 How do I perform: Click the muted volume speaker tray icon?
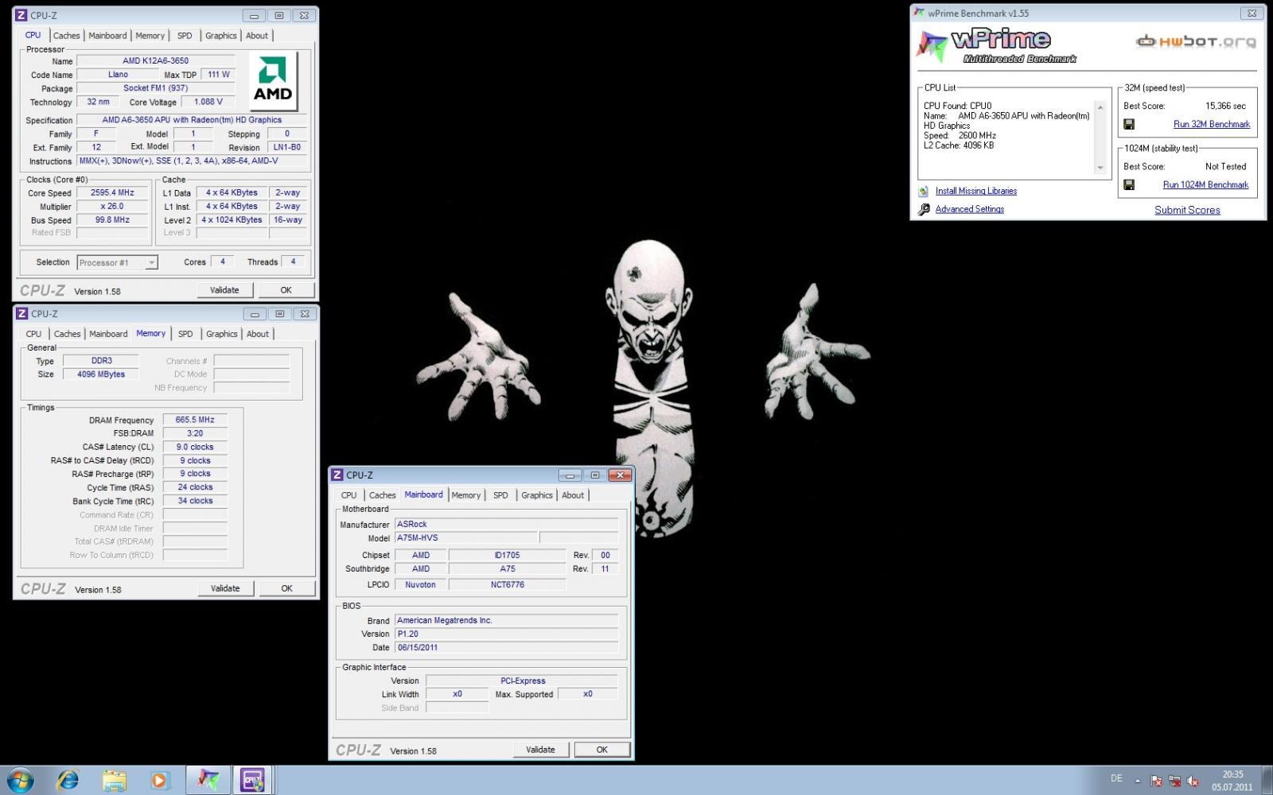click(1192, 781)
